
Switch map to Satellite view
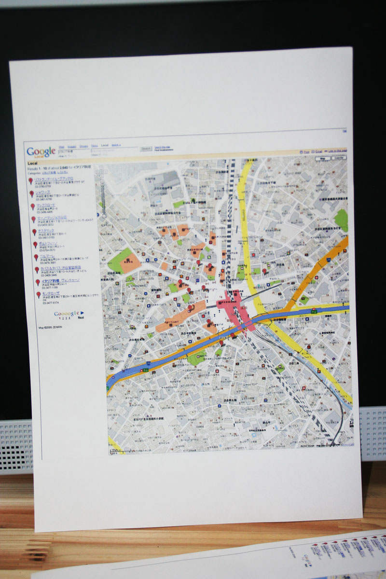339,158
